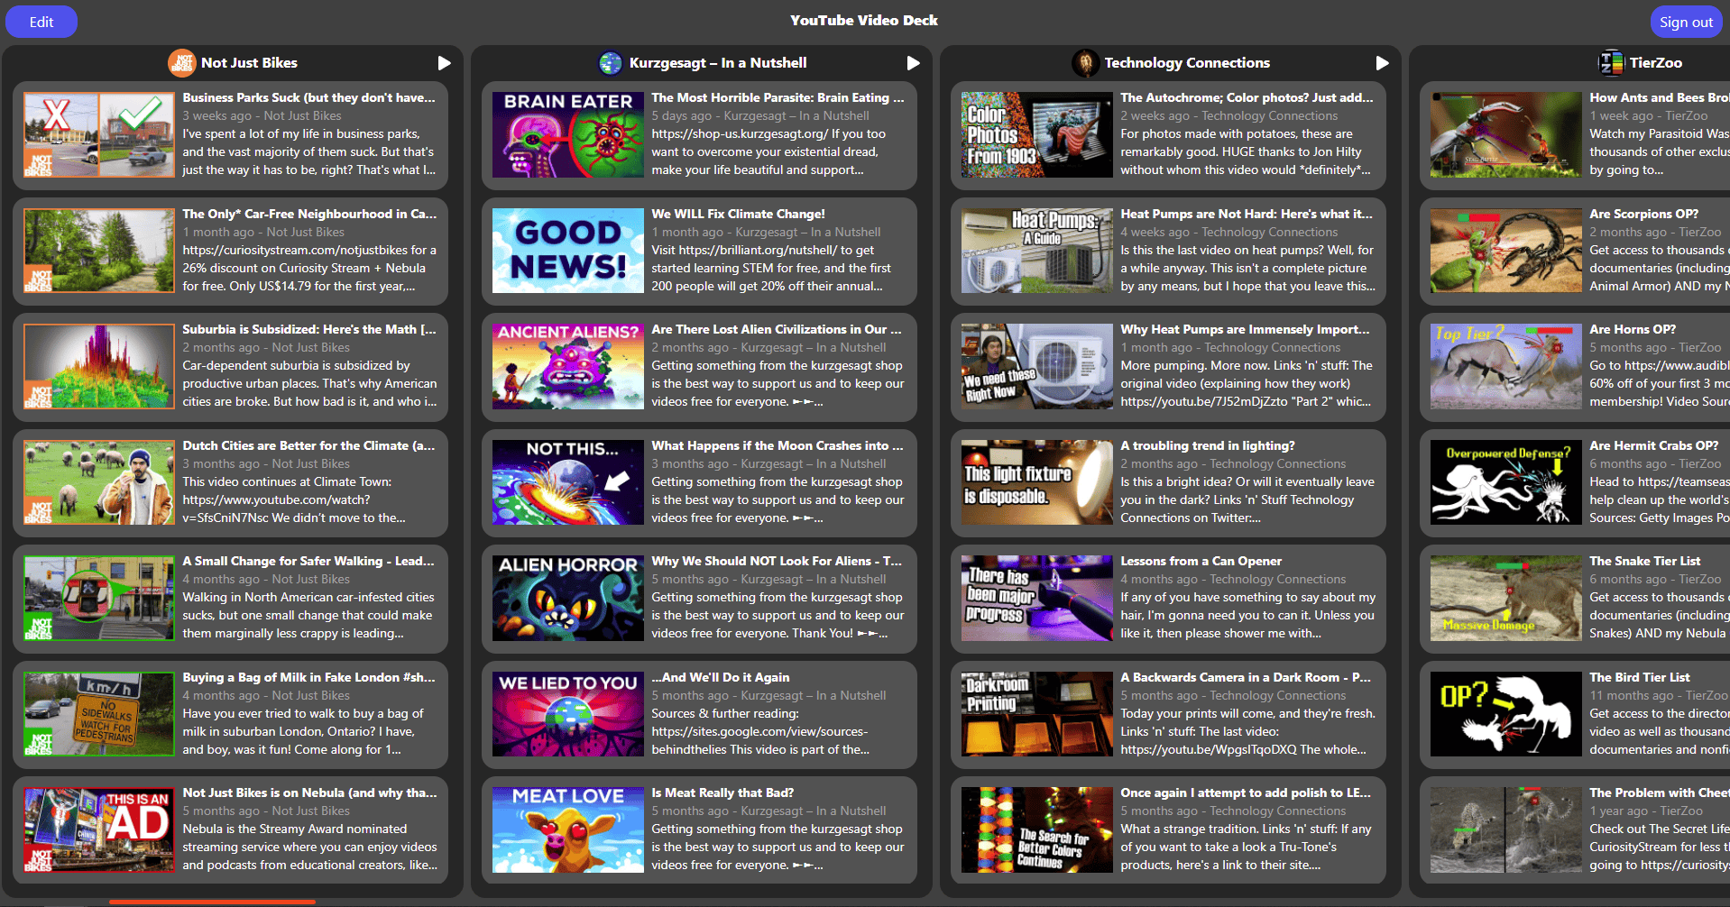The width and height of the screenshot is (1730, 907).
Task: Open Heat Pumps: A Guide thumbnail
Action: 1037,251
